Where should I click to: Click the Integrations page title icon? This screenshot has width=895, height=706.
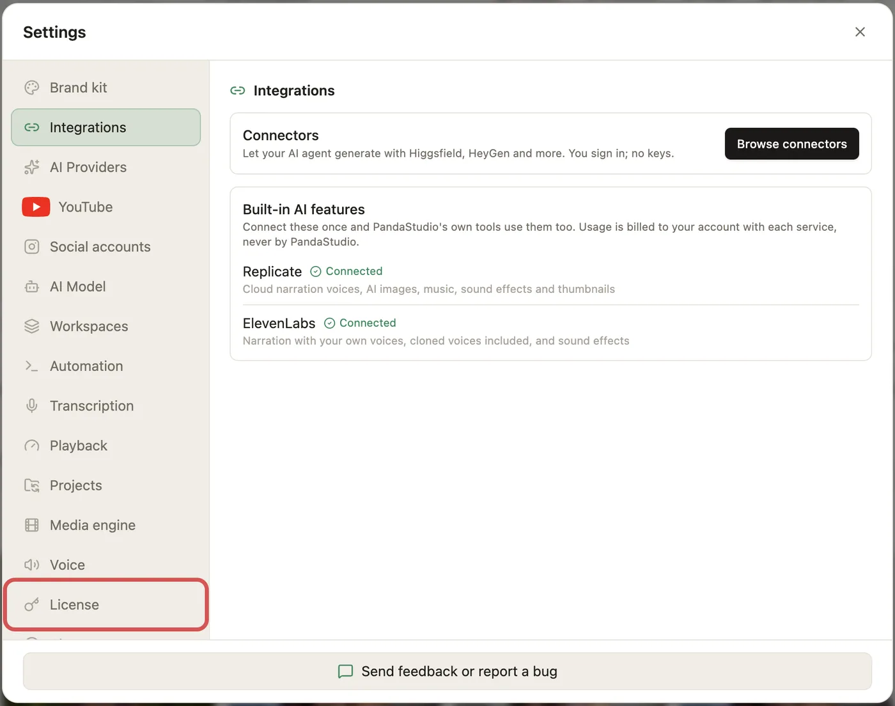238,91
